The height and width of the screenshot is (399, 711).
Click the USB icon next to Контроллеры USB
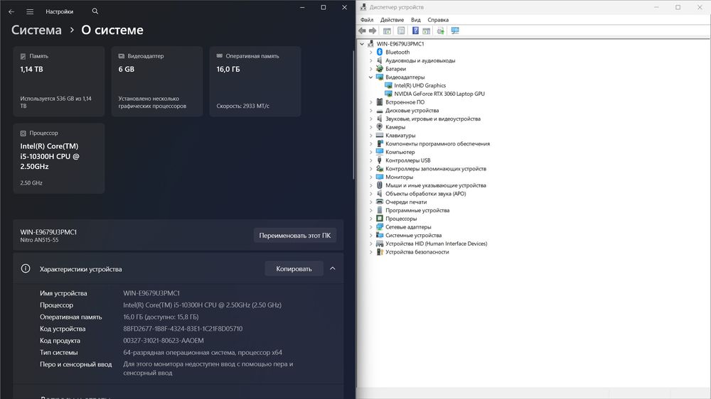click(380, 160)
